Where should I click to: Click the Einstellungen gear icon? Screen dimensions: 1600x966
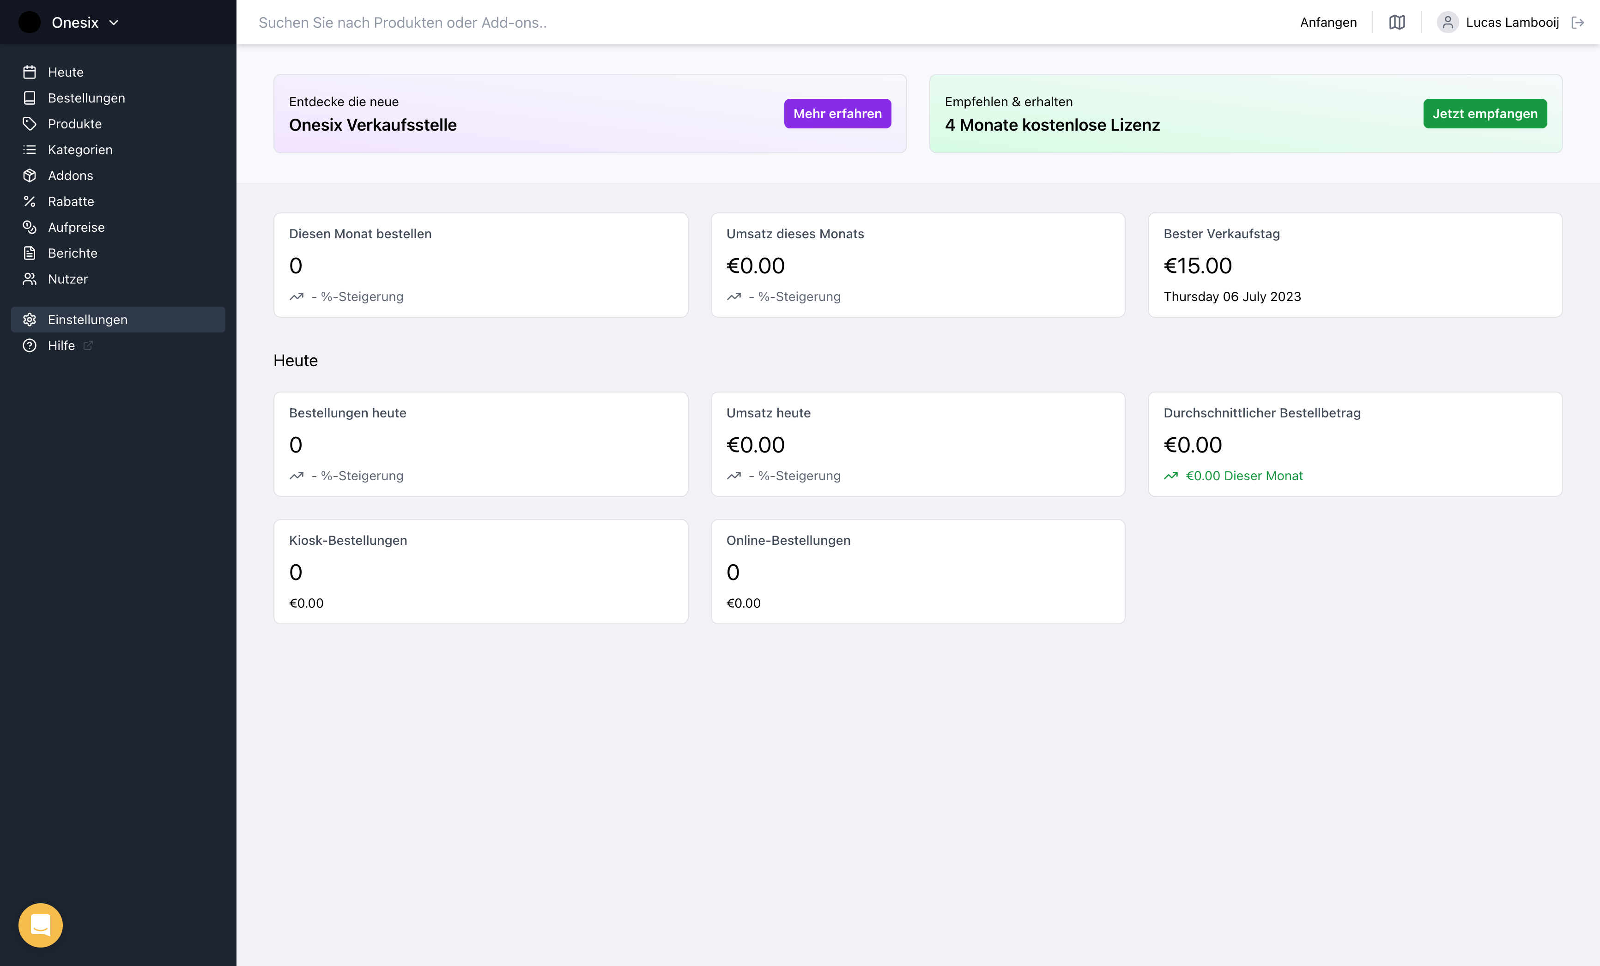point(29,320)
